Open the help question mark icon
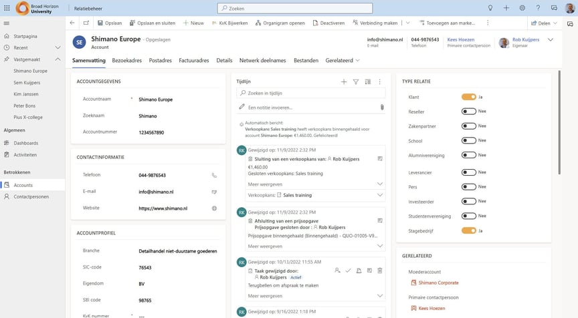This screenshot has width=578, height=318. [538, 8]
